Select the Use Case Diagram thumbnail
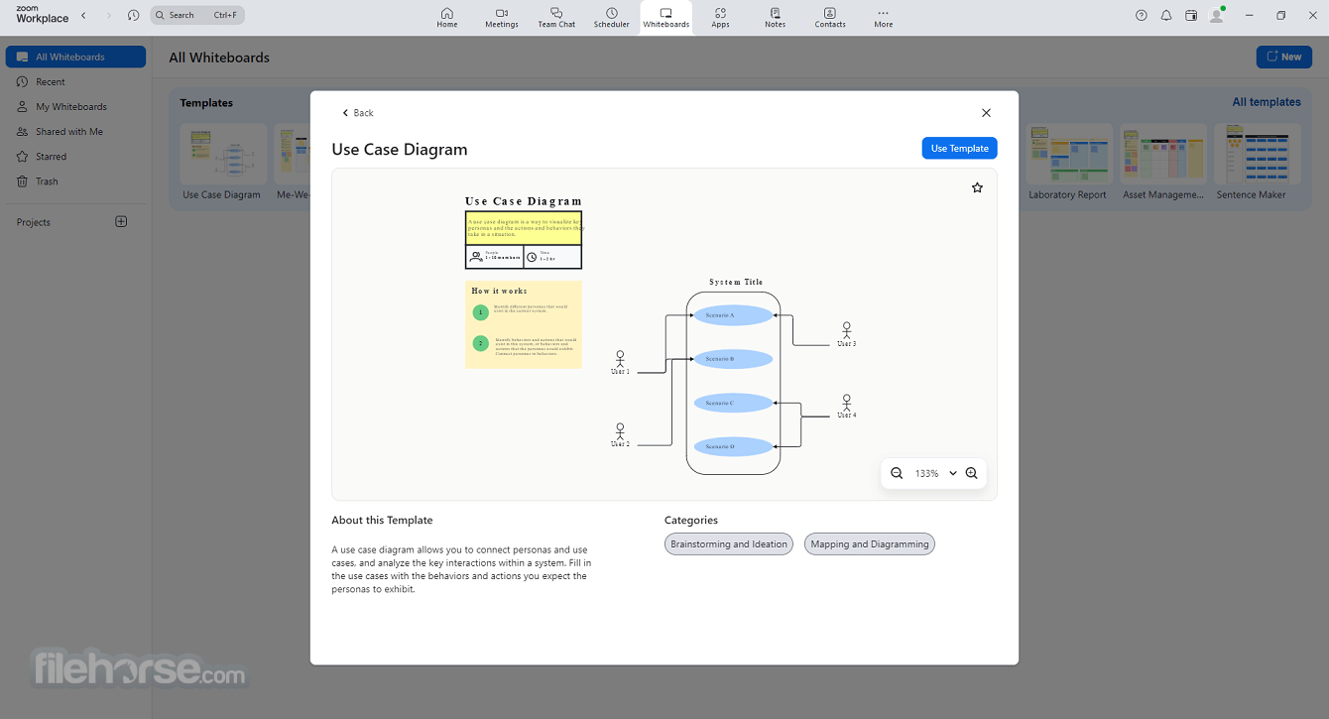The image size is (1329, 719). (x=222, y=155)
